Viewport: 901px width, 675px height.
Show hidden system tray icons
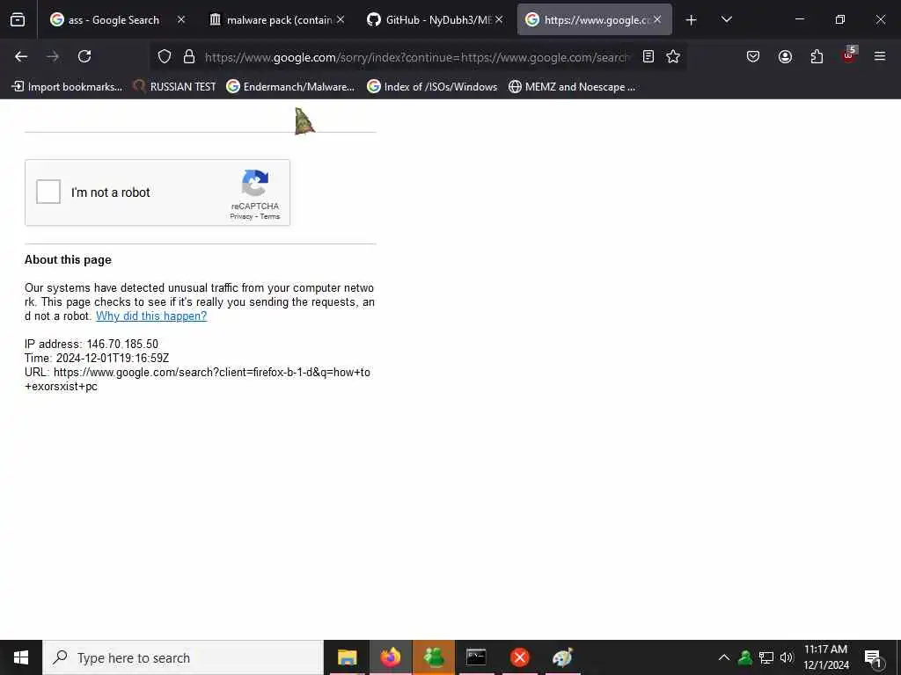724,657
